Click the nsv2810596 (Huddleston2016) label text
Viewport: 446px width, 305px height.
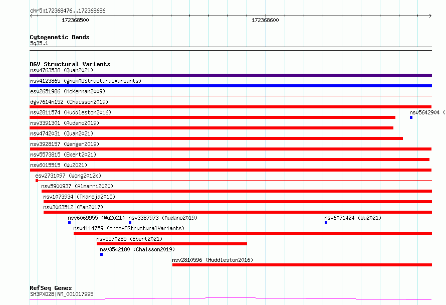coord(212,260)
